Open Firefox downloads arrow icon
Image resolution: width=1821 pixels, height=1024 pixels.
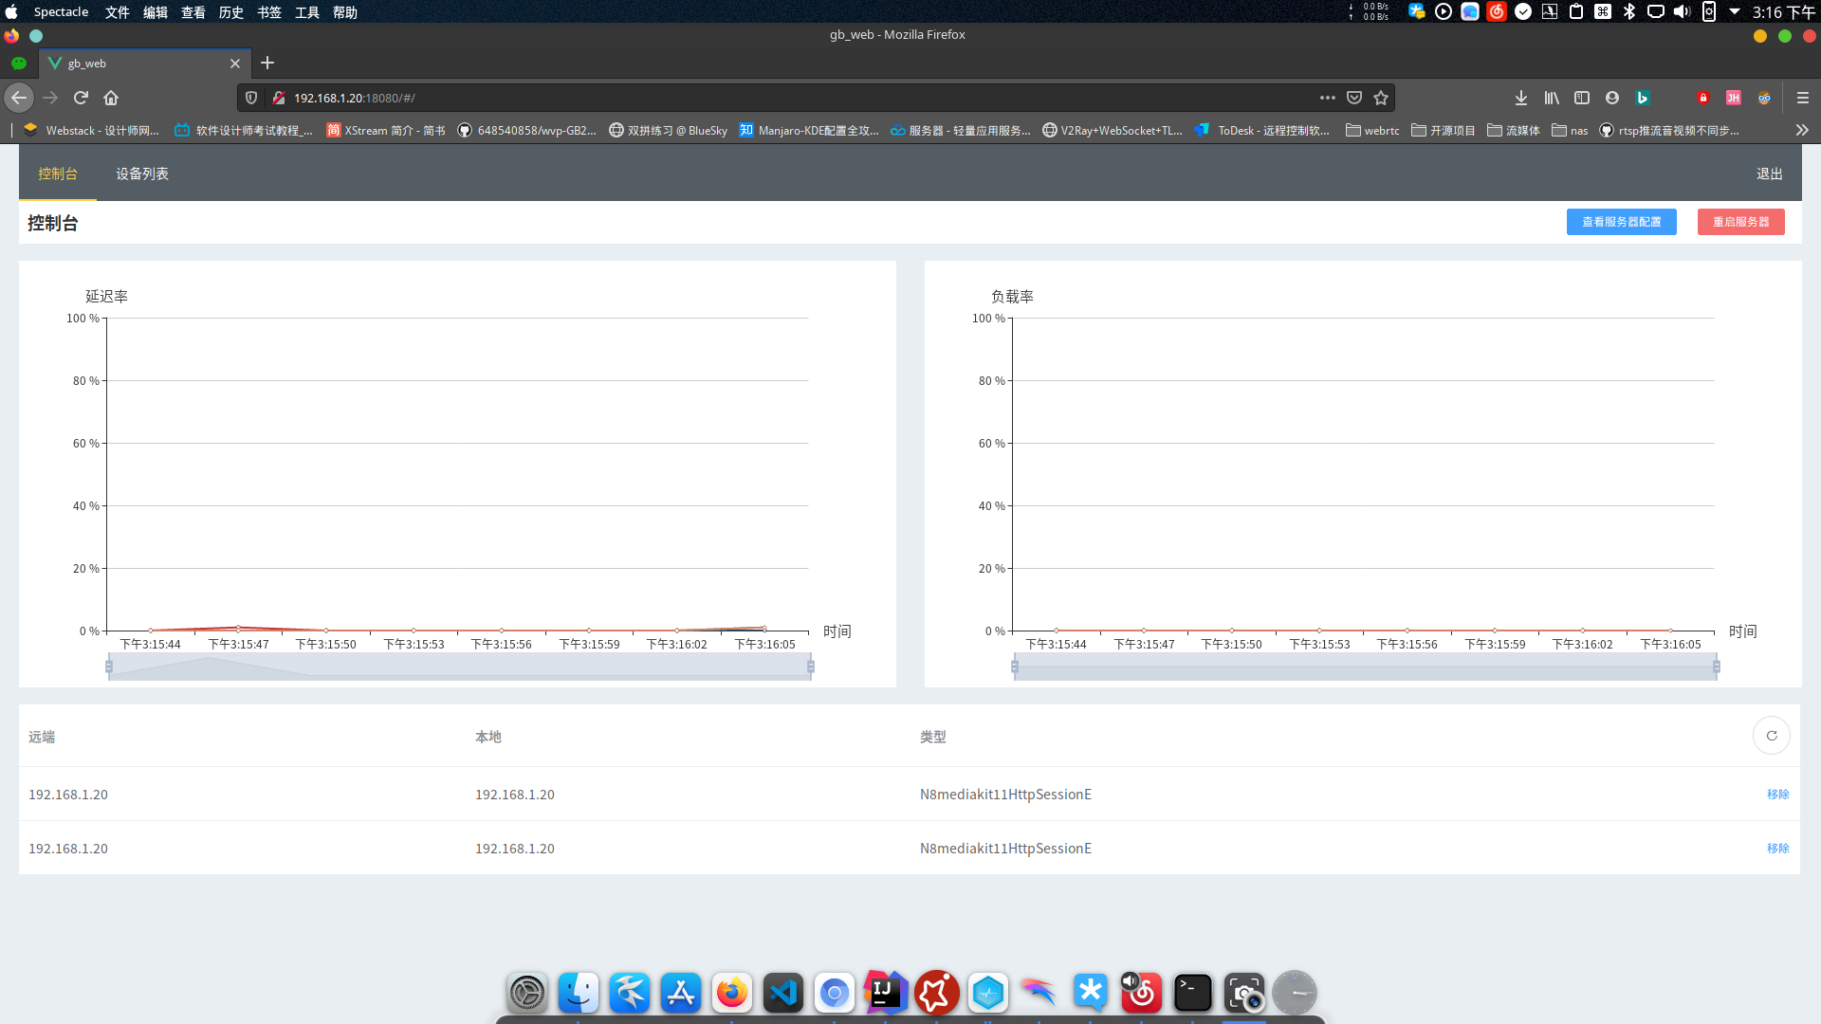click(1521, 98)
